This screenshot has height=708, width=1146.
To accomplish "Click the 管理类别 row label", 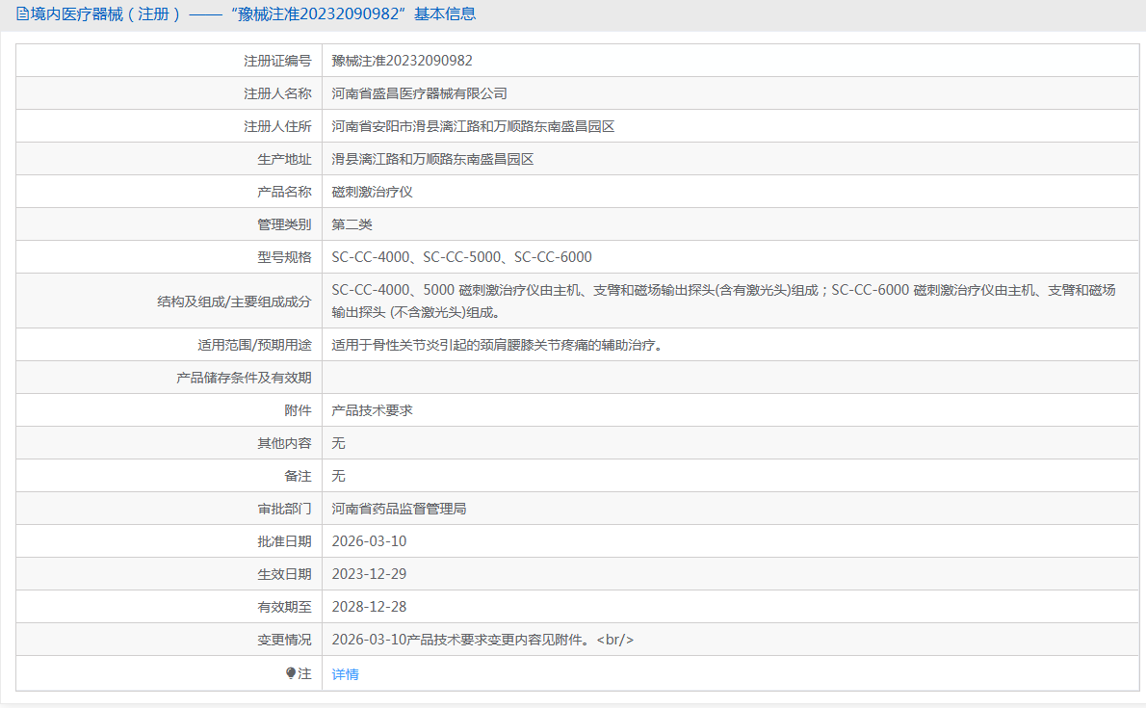I will coord(284,224).
